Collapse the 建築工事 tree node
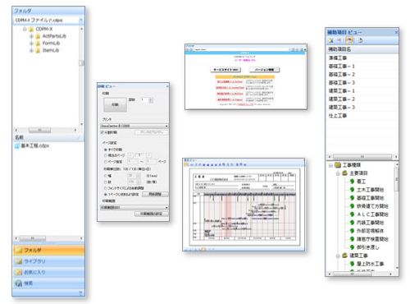The height and width of the screenshot is (304, 410). (x=338, y=256)
